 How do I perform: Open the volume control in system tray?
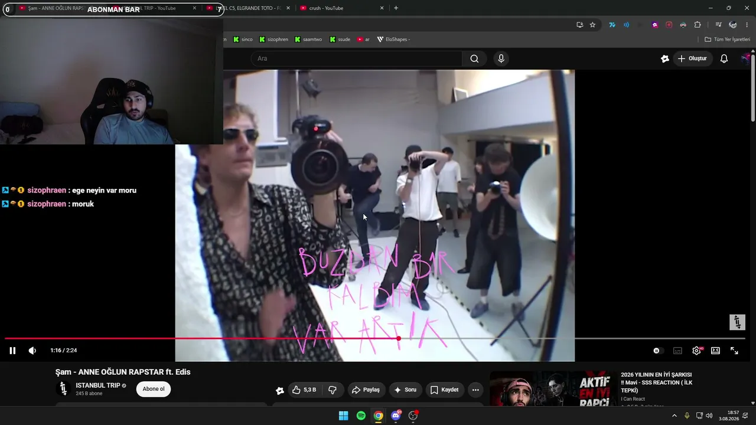709,416
